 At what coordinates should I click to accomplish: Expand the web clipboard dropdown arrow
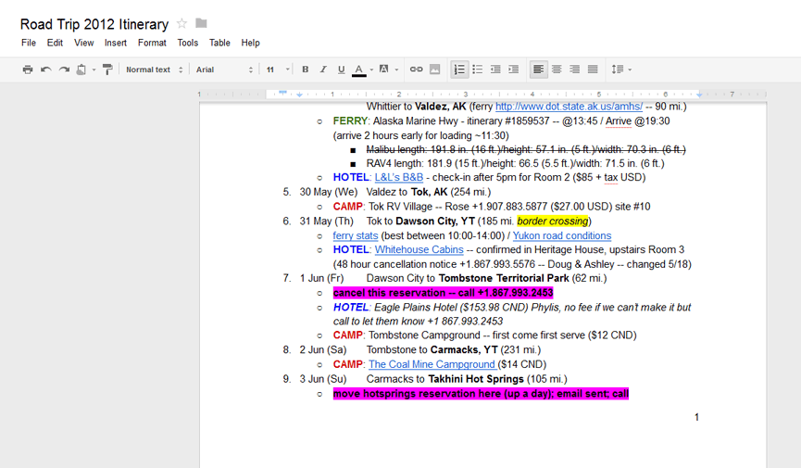[x=94, y=70]
